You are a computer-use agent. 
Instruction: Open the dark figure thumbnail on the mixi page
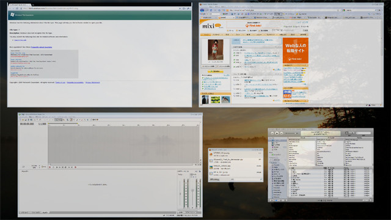[x=205, y=100]
